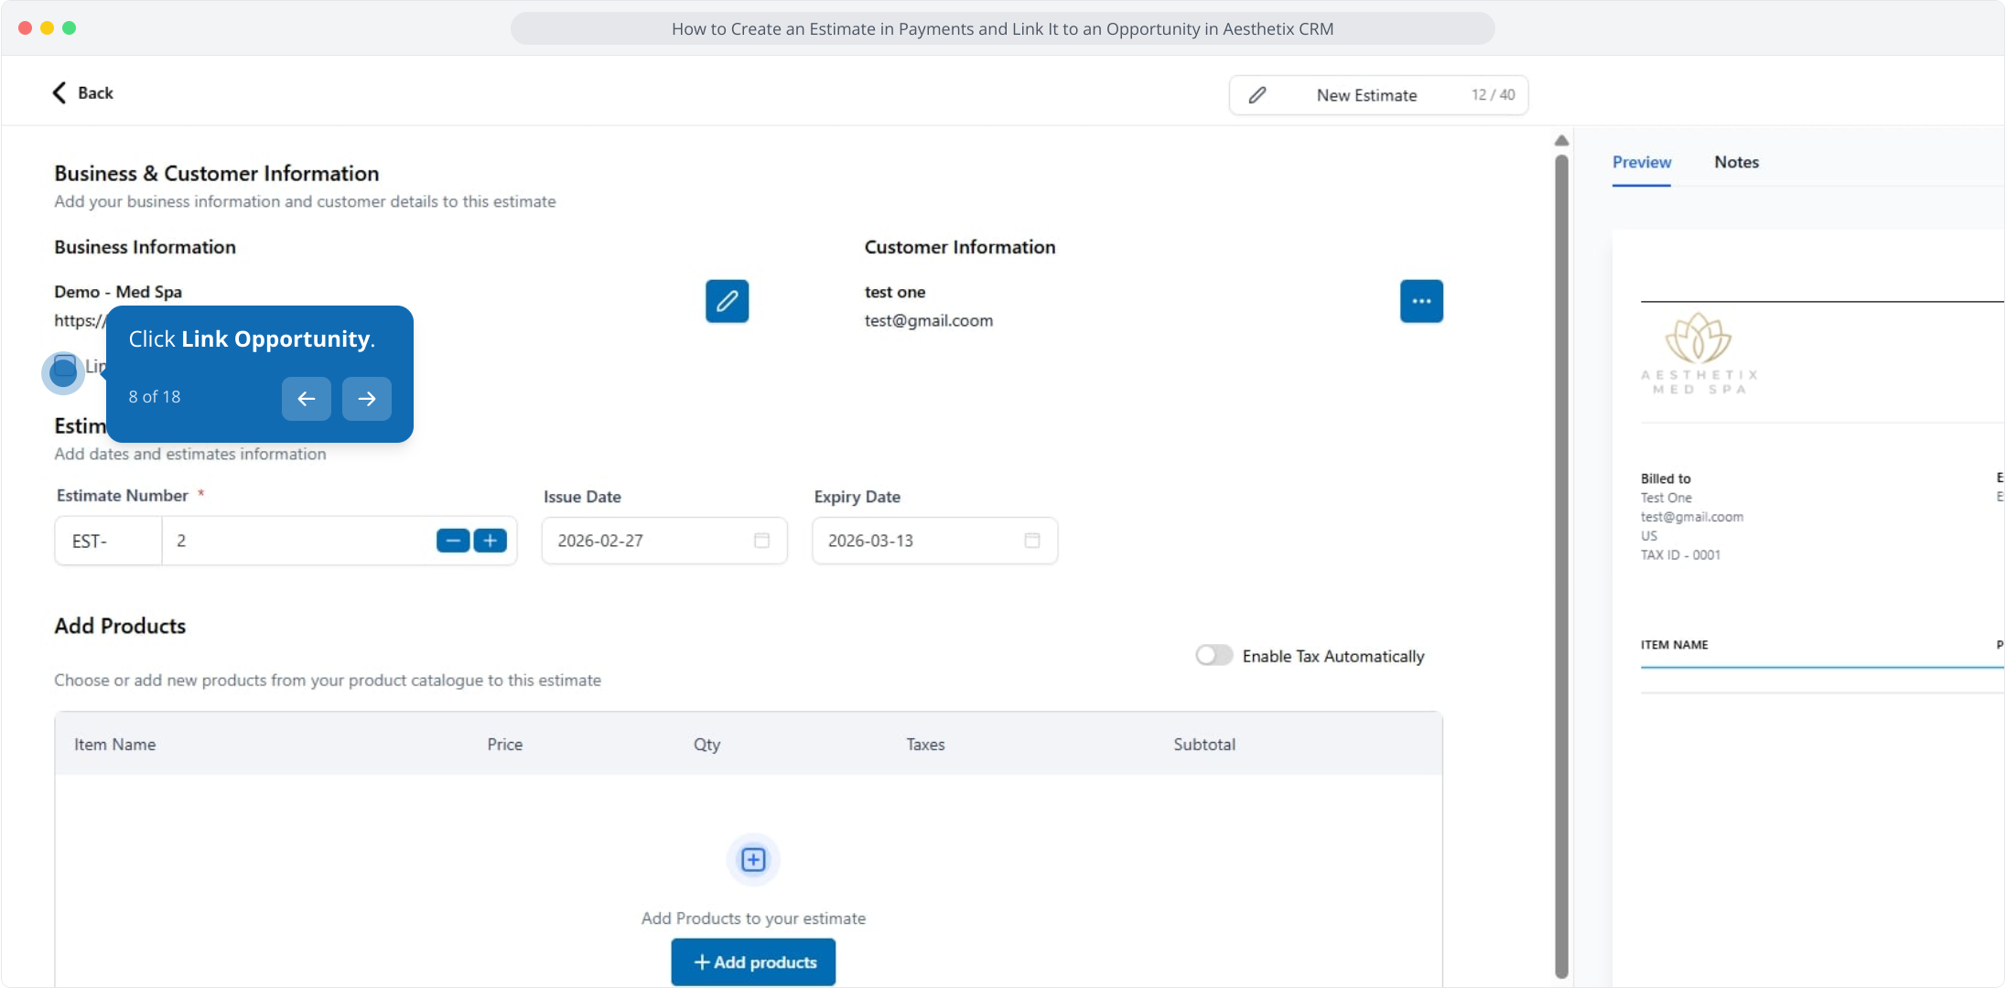Open the Issue Date calendar picker
Image resolution: width=2006 pixels, height=988 pixels.
point(761,541)
